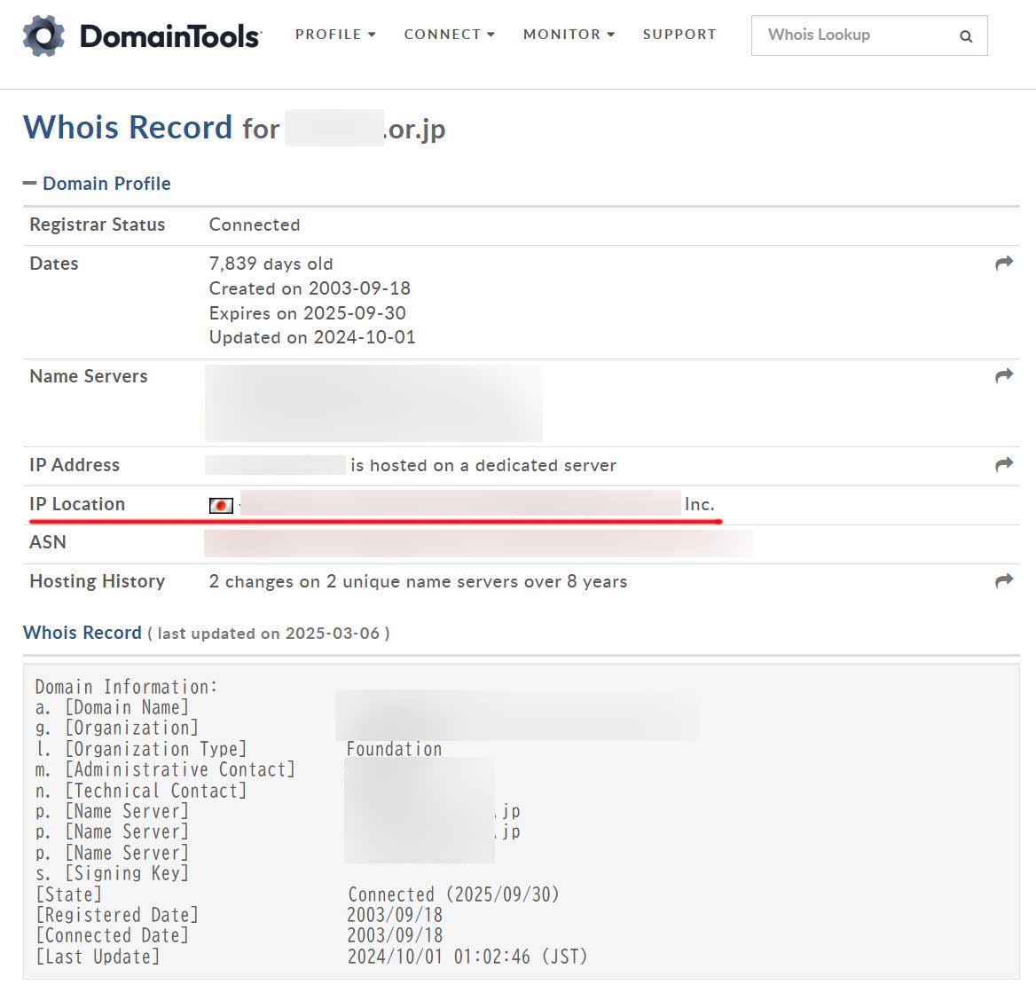Collapse the Domain Profile section
Screen dimensions: 1036x985
click(98, 183)
